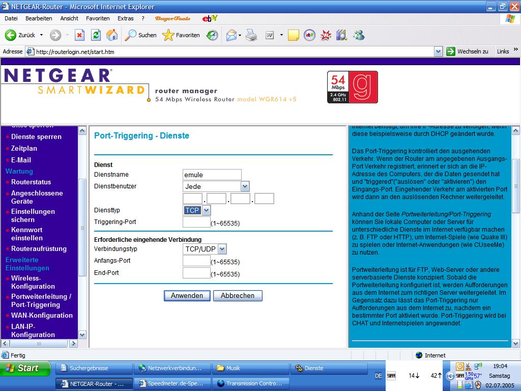The width and height of the screenshot is (521, 391).
Task: Expand the Links toolbar chevron
Action: 515,49
